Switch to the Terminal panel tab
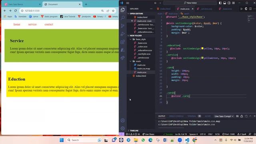 tap(192, 116)
